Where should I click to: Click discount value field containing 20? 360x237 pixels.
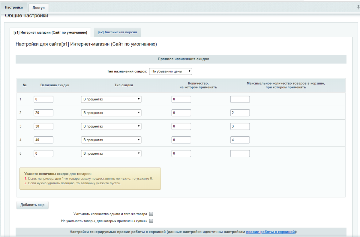point(43,113)
